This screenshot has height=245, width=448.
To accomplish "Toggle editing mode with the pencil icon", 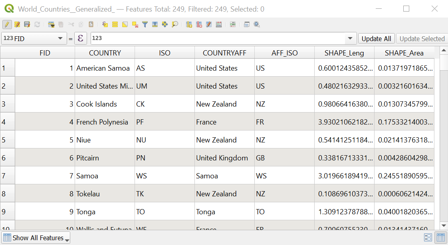I will pyautogui.click(x=7, y=24).
